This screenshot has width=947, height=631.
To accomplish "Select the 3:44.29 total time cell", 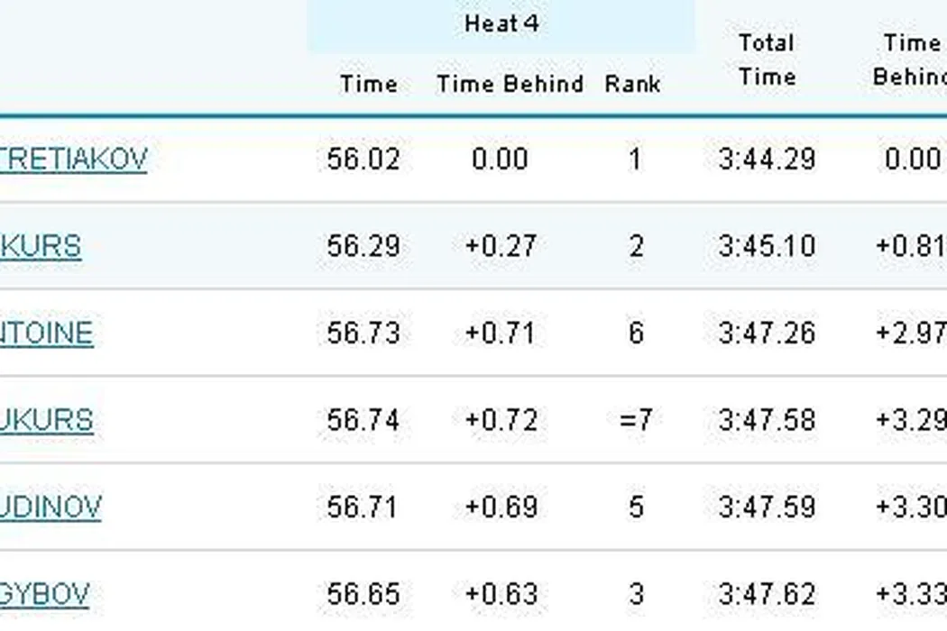I will click(767, 160).
